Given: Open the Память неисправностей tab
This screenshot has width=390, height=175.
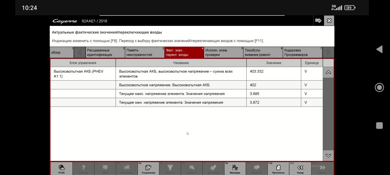Looking at the screenshot, I should pyautogui.click(x=145, y=52).
